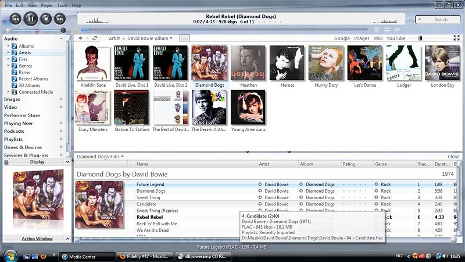Screen dimensions: 465x262
Task: Open the View menu
Action: pyautogui.click(x=32, y=5)
